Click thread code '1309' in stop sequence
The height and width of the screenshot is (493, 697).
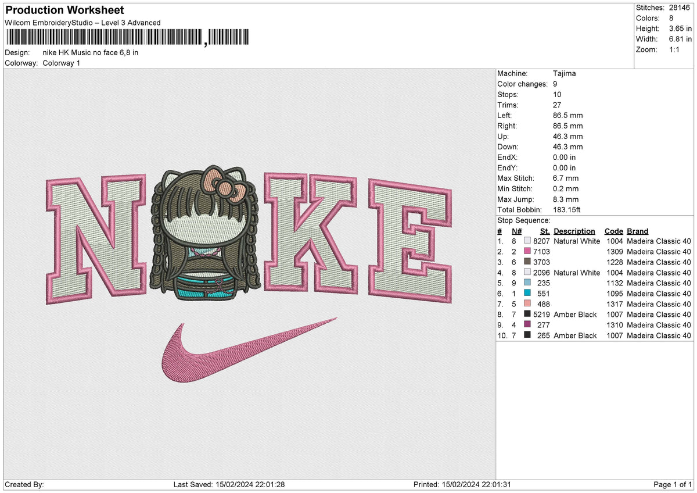(615, 252)
